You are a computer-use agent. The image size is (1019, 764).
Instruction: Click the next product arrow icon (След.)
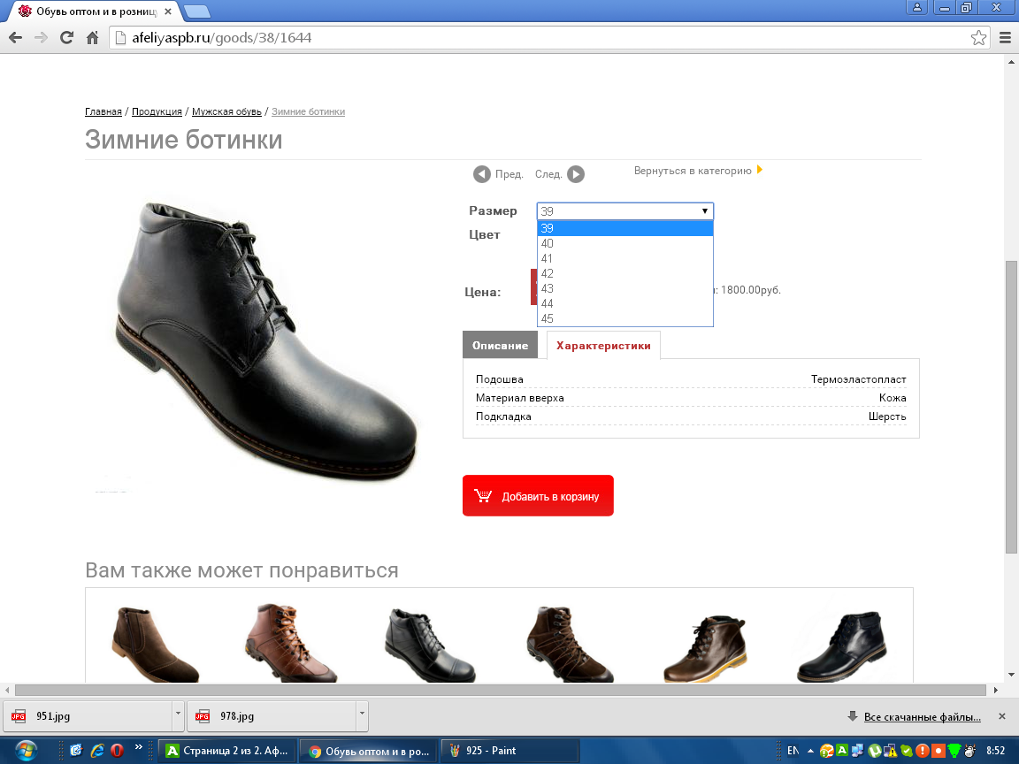tap(576, 174)
